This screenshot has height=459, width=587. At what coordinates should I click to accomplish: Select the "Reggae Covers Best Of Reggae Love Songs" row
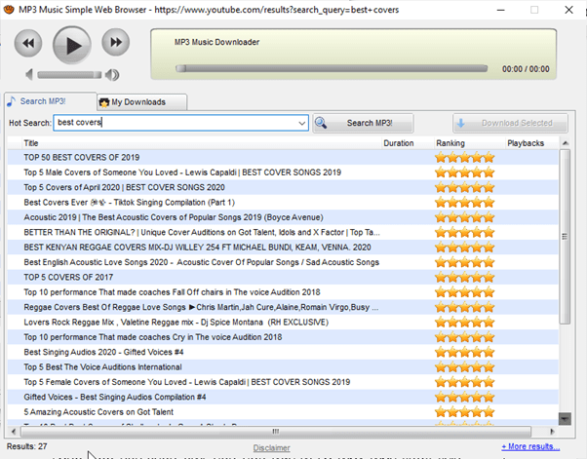pyautogui.click(x=283, y=307)
